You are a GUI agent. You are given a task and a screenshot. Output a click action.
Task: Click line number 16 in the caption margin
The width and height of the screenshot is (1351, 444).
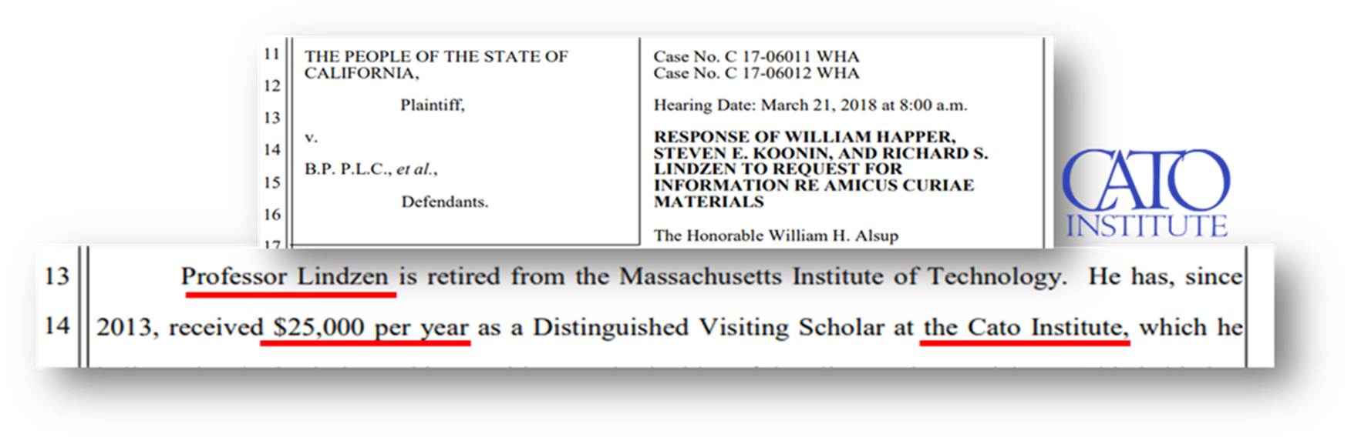271,214
